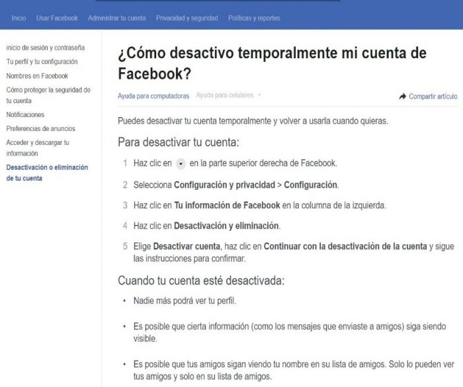The width and height of the screenshot is (463, 387).
Task: Open the Usar Facebook menu
Action: point(57,18)
